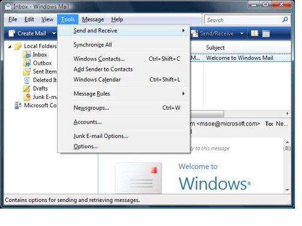Open Windows Calendar from the menu
302x226 pixels.
[x=124, y=80]
